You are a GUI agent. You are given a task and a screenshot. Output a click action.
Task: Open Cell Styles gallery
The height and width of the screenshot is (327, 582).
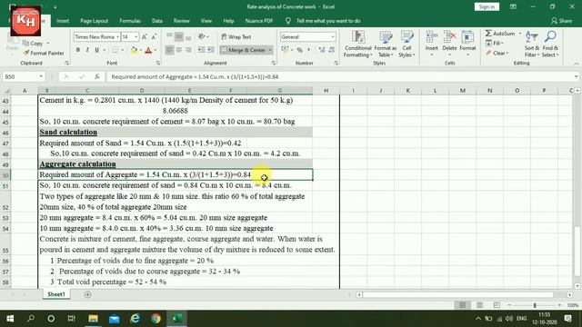406,45
